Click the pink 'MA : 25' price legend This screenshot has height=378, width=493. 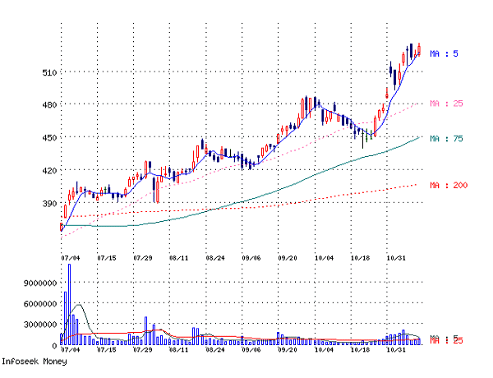click(446, 104)
